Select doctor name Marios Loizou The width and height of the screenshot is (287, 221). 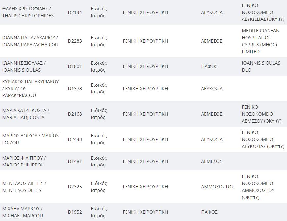(30, 139)
